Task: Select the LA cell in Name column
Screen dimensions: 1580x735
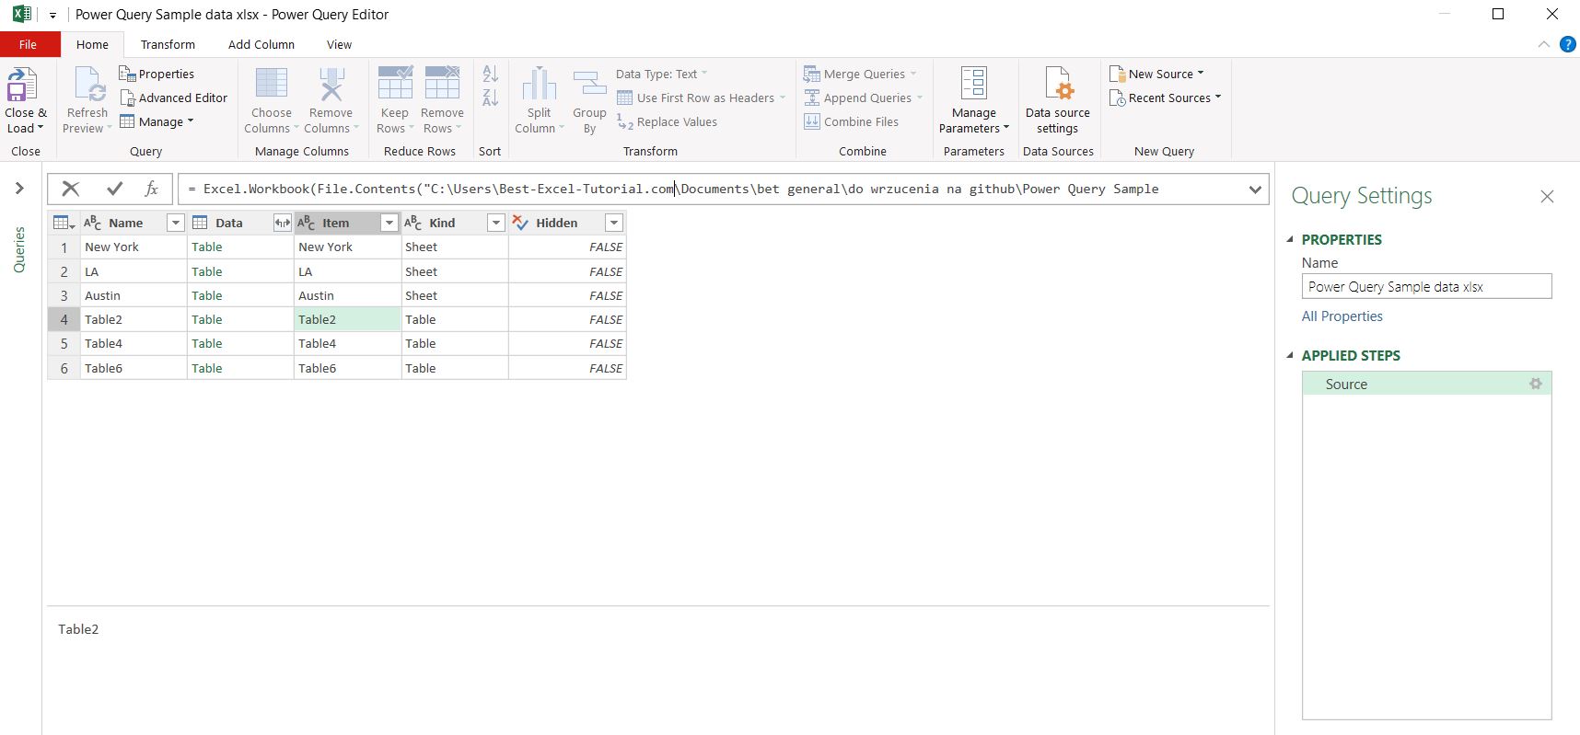Action: point(134,271)
